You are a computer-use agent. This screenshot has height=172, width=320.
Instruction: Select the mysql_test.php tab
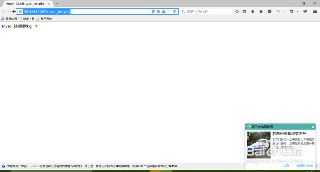coord(25,4)
